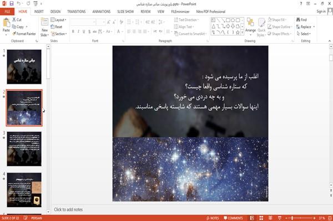The height and width of the screenshot is (221, 333).
Task: Click the Find binoculars icon
Action: (298, 20)
